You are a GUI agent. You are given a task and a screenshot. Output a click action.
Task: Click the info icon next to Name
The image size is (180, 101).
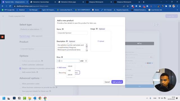point(63,29)
